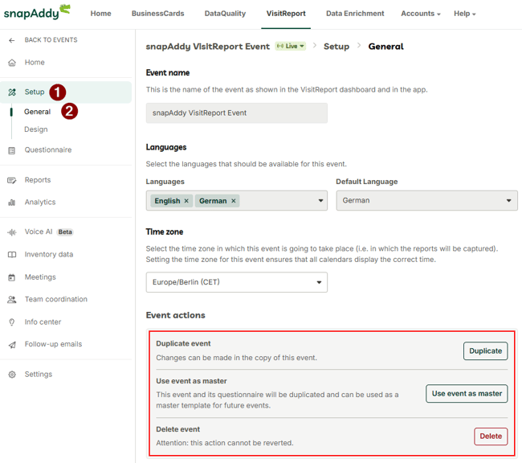Click the Beta badge next to Voice AI
The image size is (522, 463).
(x=65, y=232)
